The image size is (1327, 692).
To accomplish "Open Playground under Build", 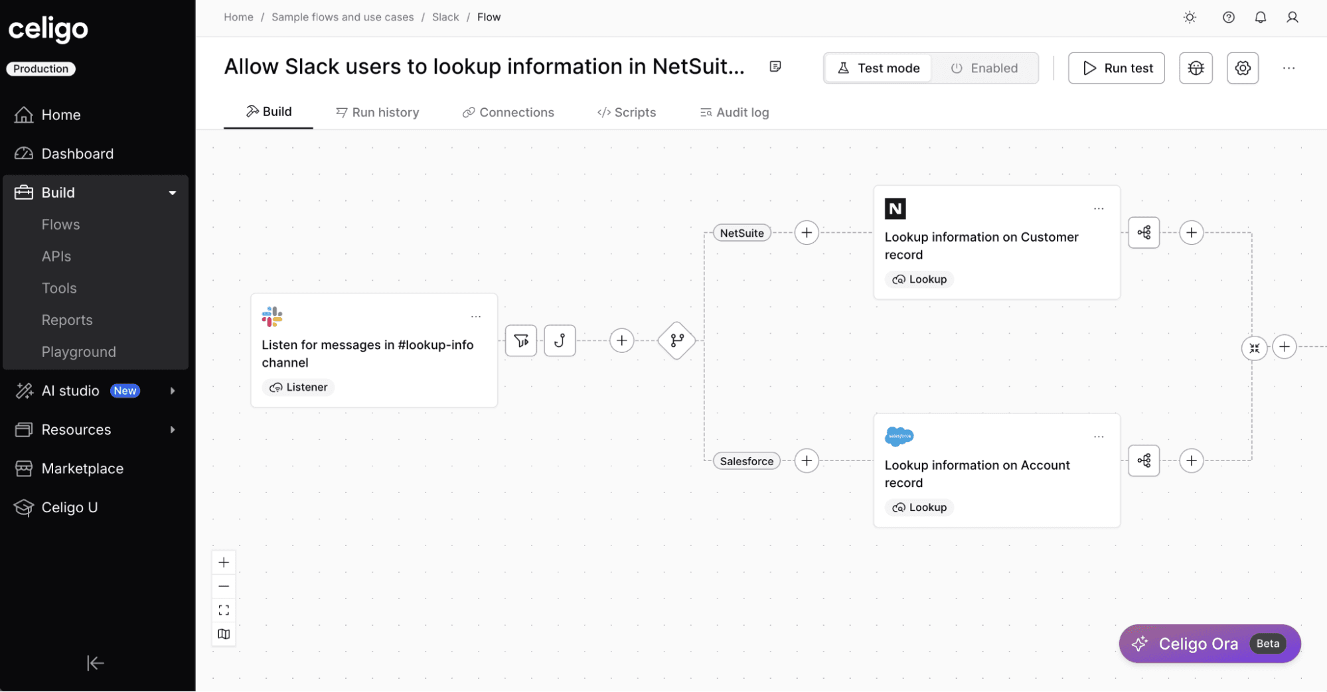I will pyautogui.click(x=78, y=352).
